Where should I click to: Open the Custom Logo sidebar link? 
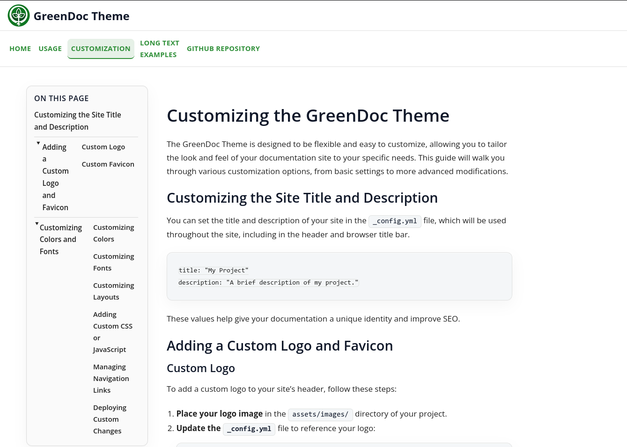[103, 147]
